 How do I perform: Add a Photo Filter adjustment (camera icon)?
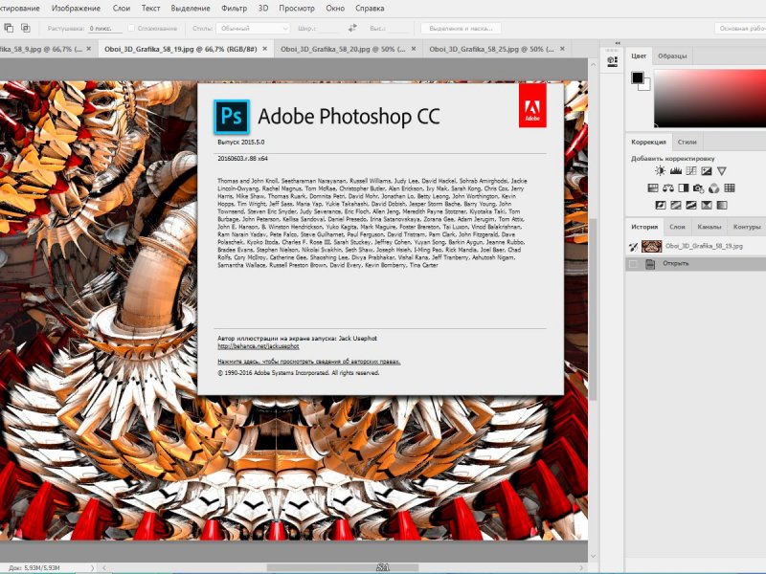699,188
